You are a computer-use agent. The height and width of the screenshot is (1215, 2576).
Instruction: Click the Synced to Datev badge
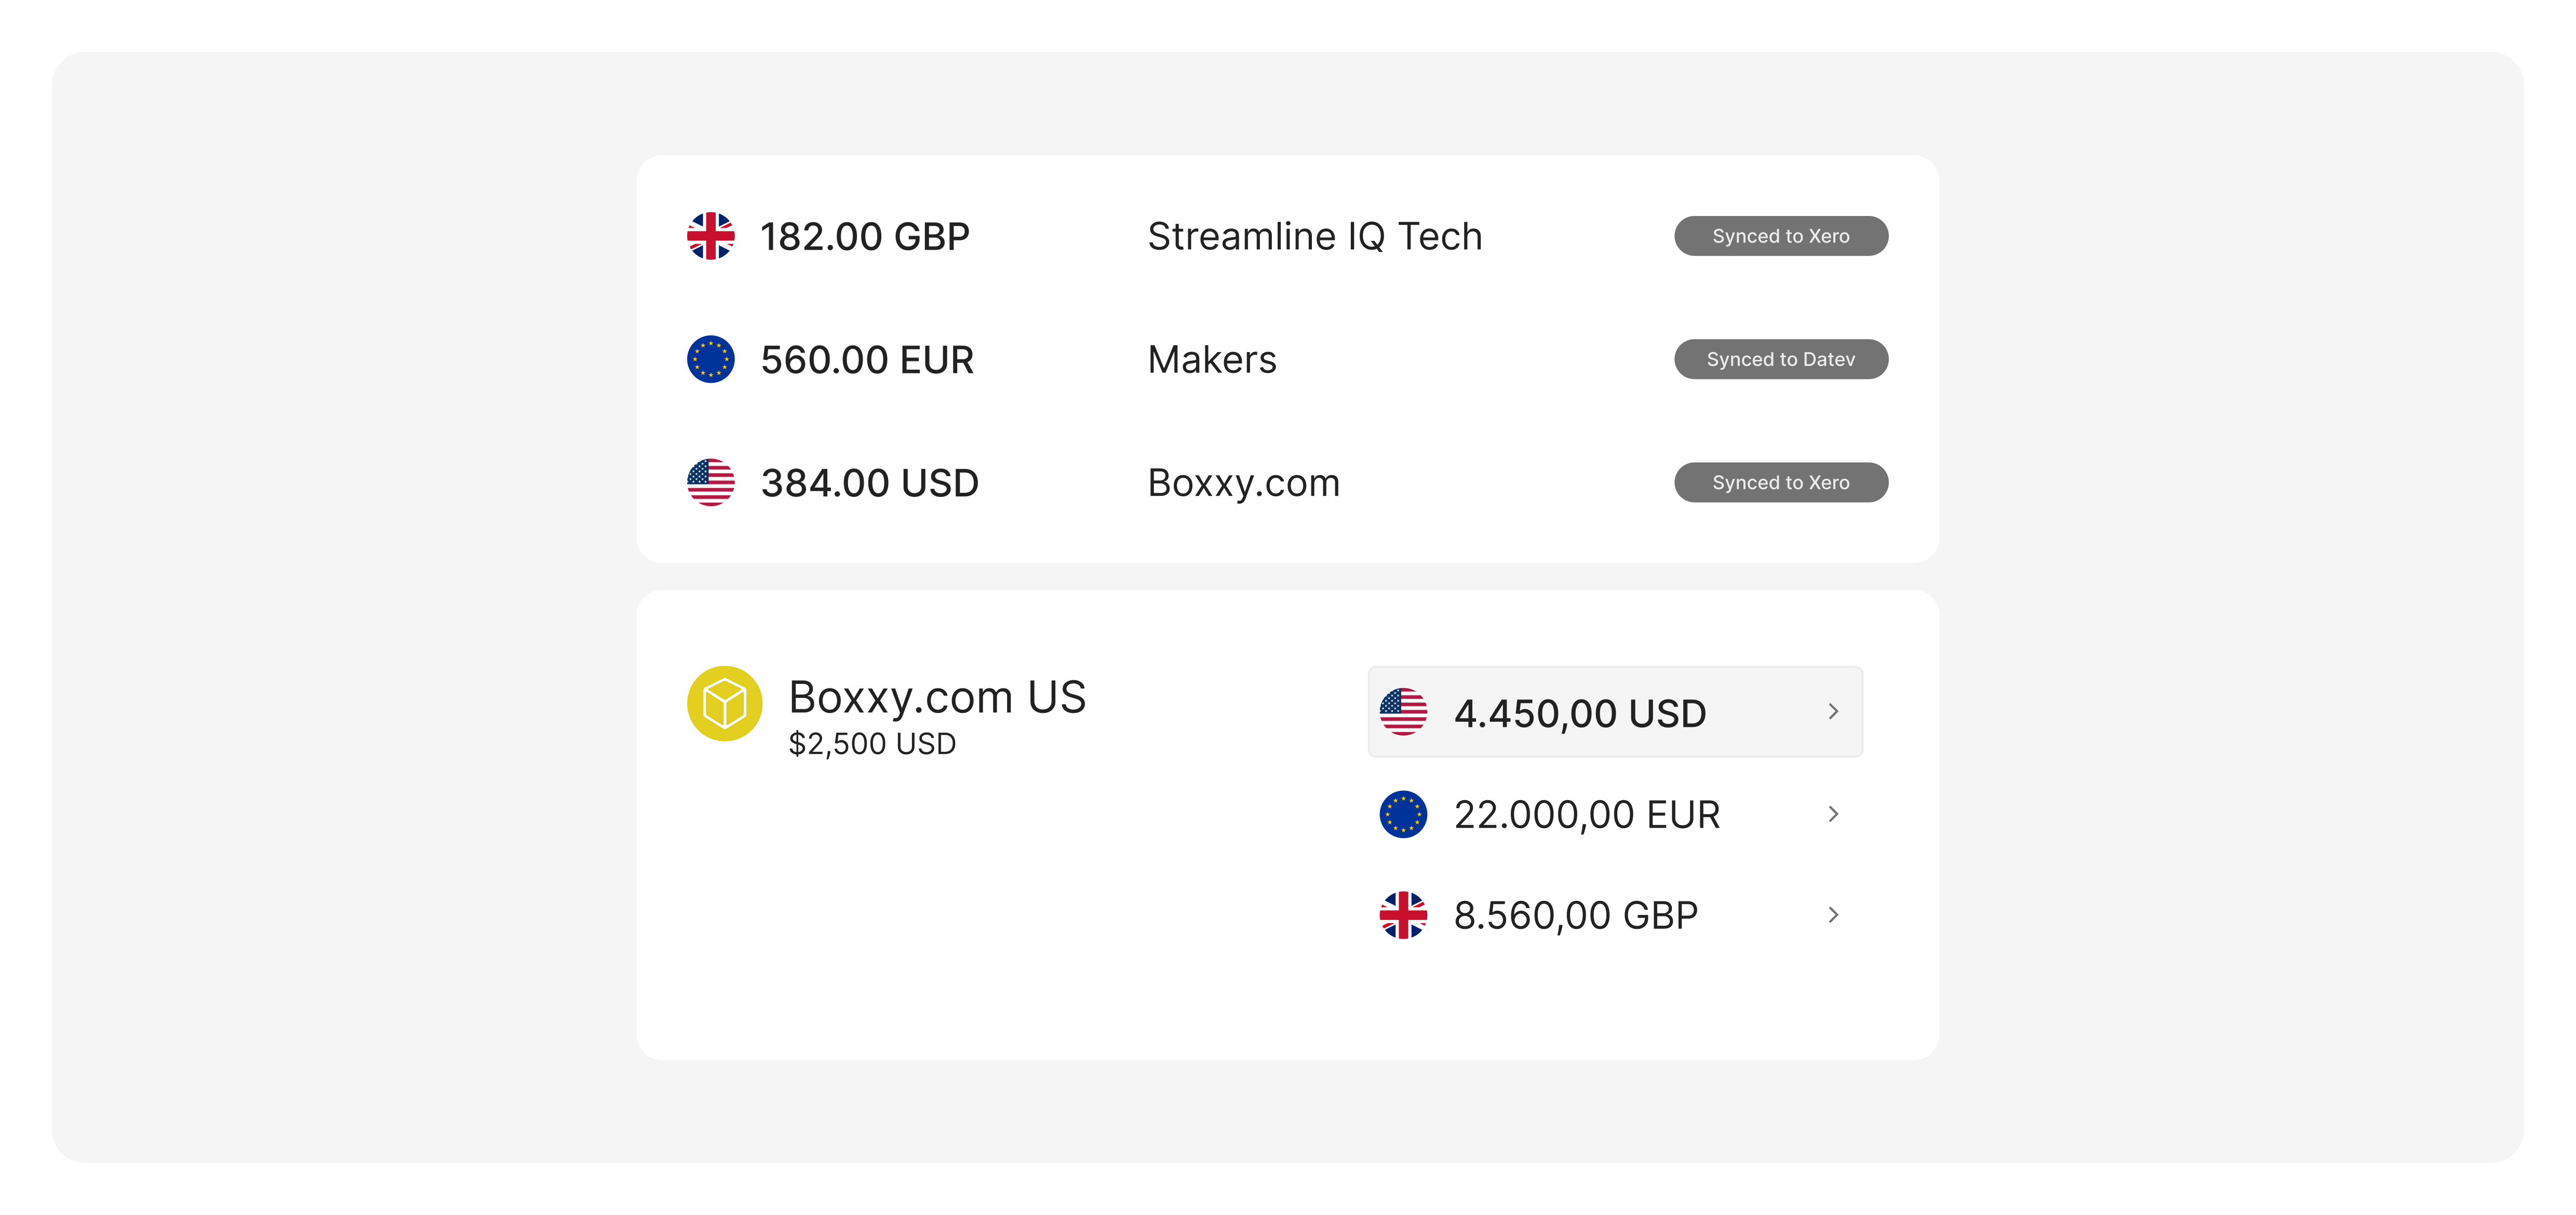pyautogui.click(x=1780, y=359)
